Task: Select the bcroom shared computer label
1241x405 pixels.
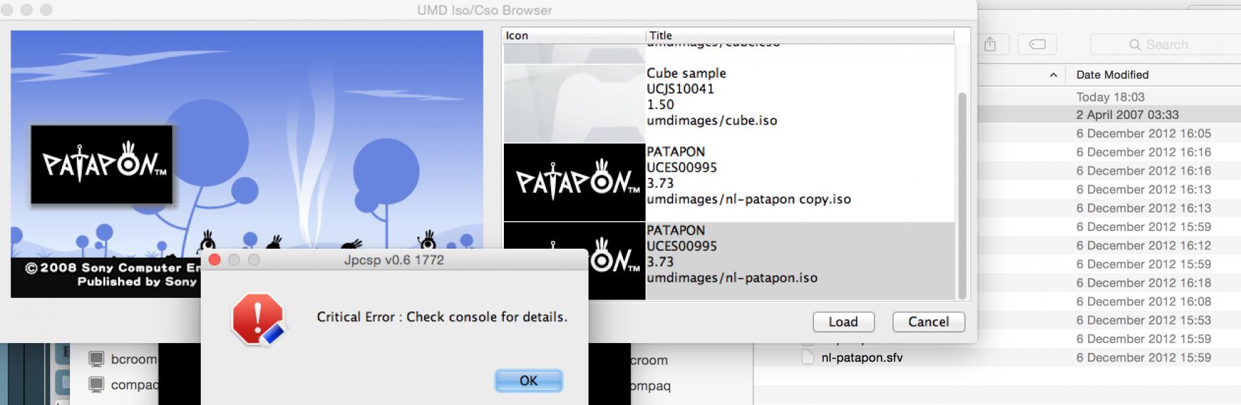Action: click(134, 359)
